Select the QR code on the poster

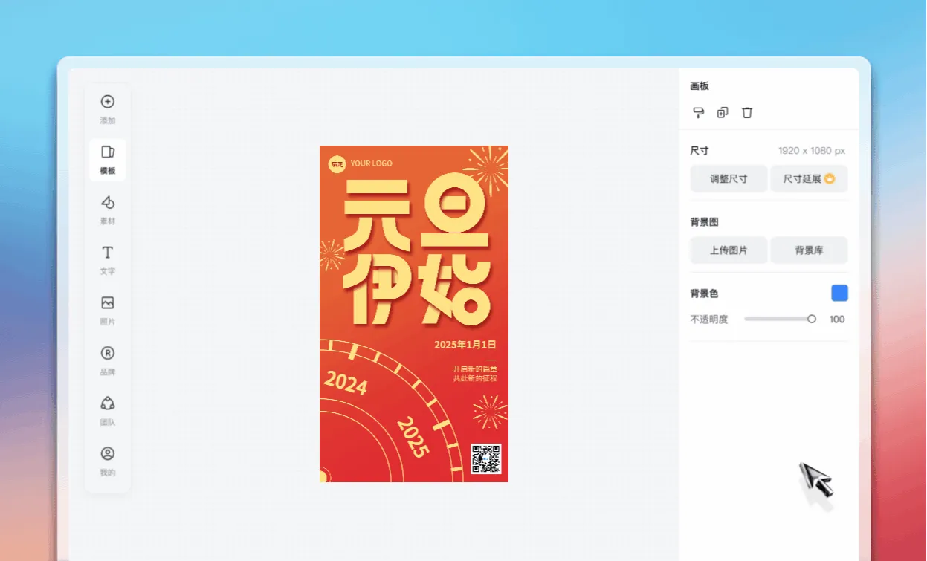486,458
